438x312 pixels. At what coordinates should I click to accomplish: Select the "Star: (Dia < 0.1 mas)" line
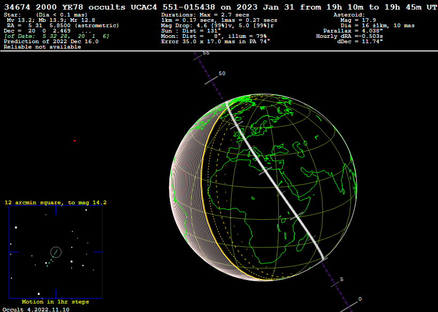coord(45,15)
